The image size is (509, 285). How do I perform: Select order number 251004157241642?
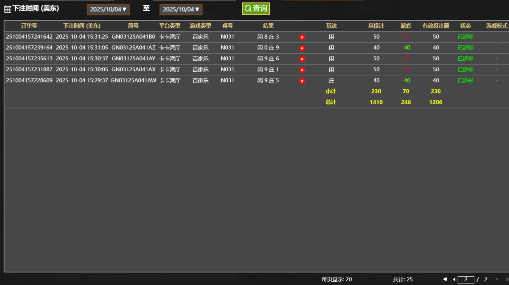(x=29, y=37)
